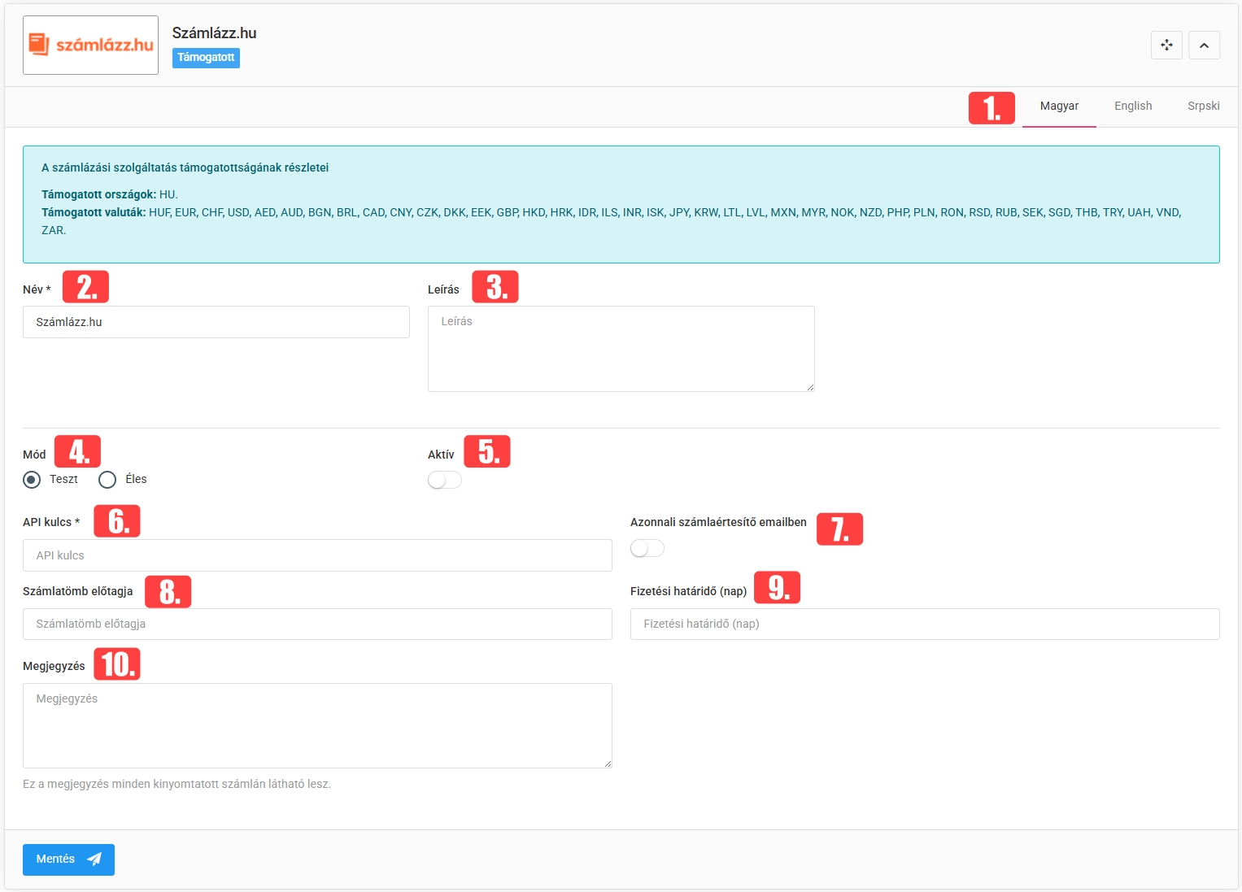
Task: Toggle Azonnali számlaértesítő emailben switch
Action: [647, 549]
